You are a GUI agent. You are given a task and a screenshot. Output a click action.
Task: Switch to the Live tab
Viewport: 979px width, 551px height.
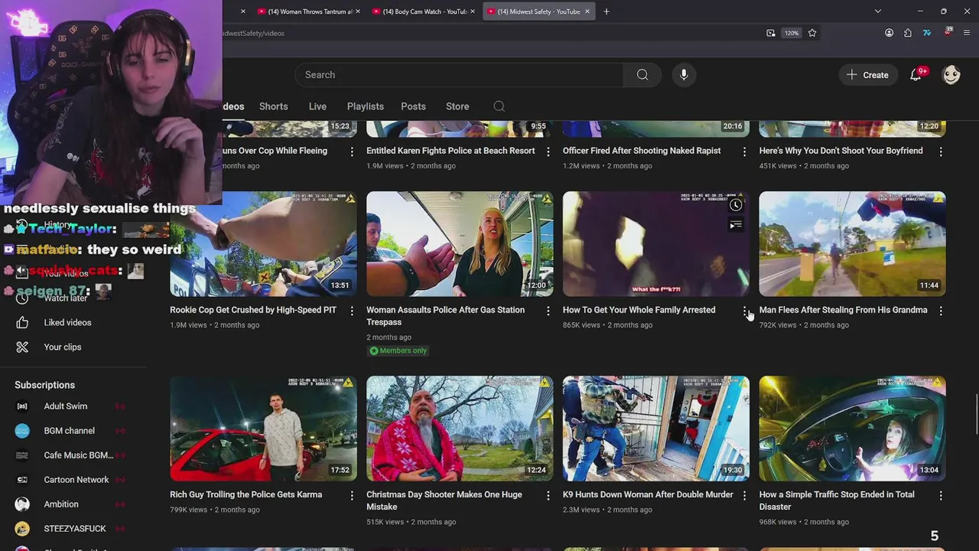click(x=317, y=106)
